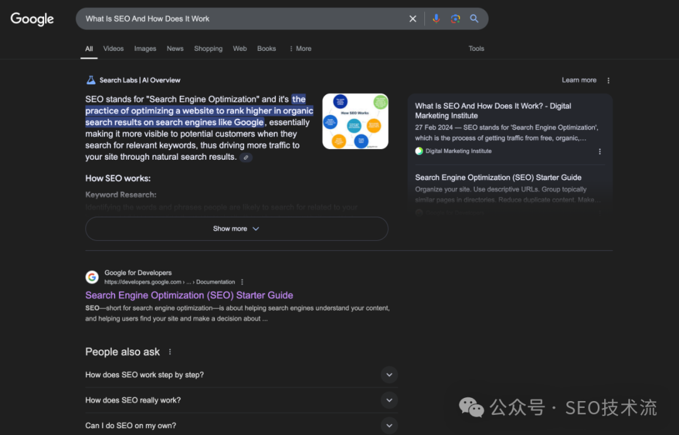The image size is (679, 435).
Task: Start voice search with microphone icon
Action: point(436,19)
